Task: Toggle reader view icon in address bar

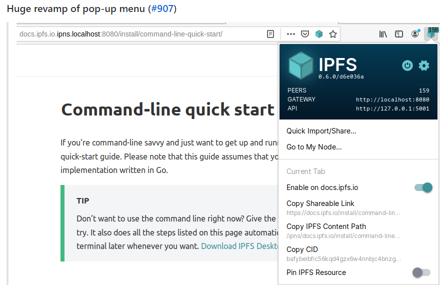Action: (270, 34)
